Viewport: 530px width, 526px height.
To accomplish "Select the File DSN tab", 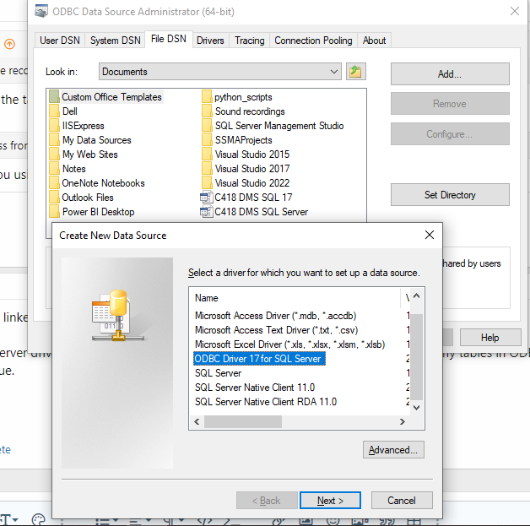I will click(169, 39).
